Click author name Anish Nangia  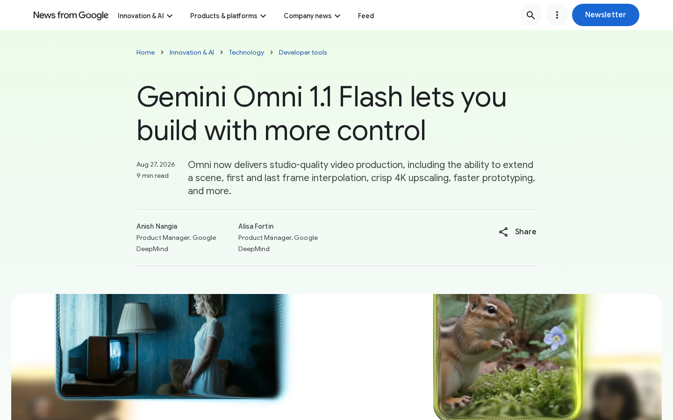click(157, 226)
